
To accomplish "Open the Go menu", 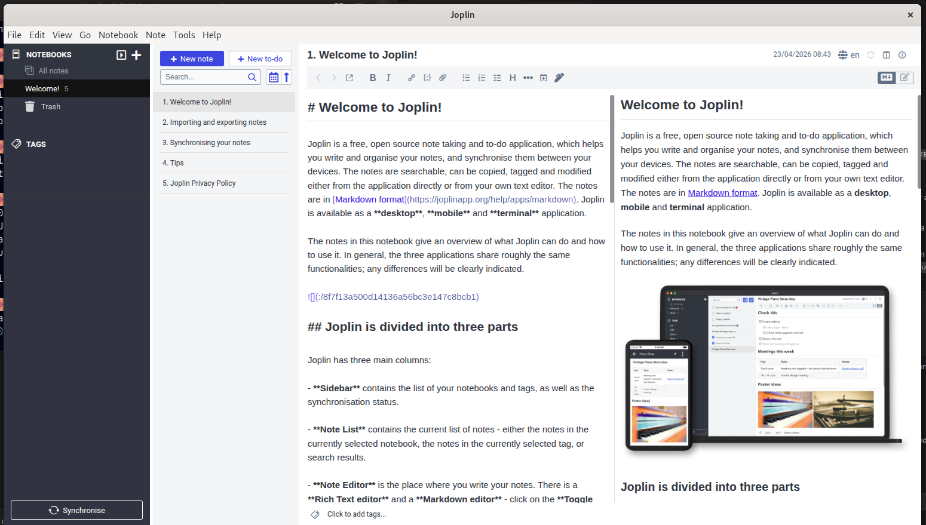I will pos(85,35).
